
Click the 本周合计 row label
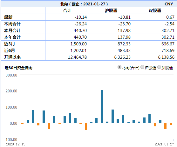tap(12, 24)
